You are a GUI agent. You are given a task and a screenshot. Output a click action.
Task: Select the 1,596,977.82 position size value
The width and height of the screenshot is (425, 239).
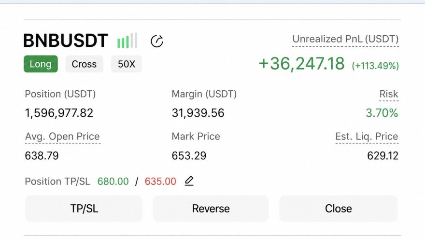pos(59,113)
